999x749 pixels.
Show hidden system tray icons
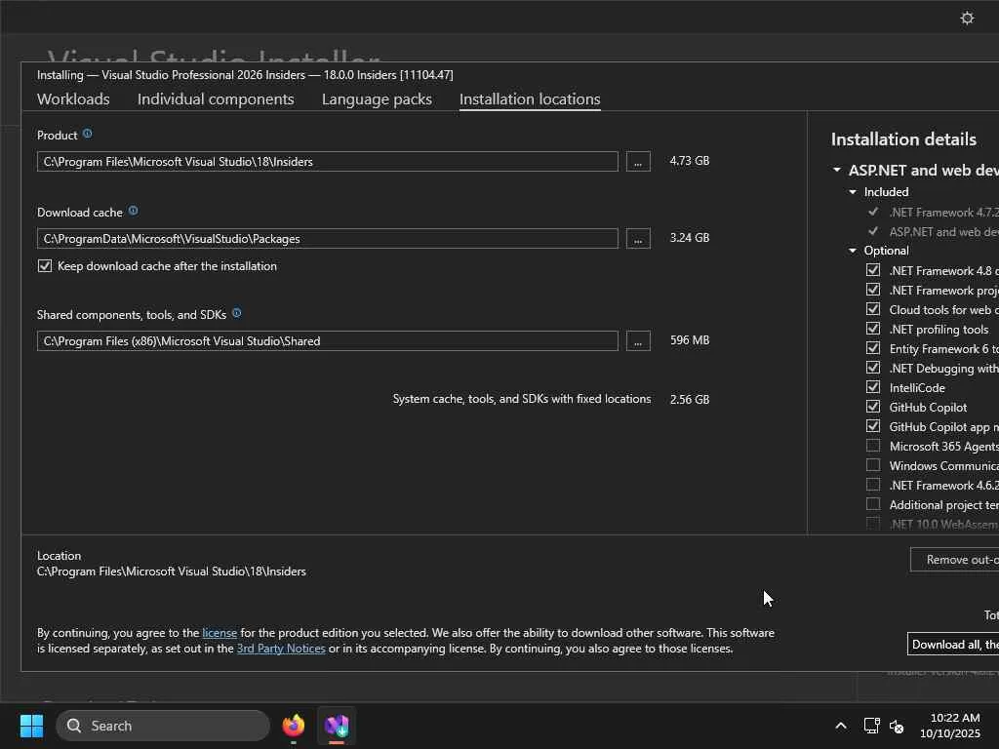click(841, 726)
